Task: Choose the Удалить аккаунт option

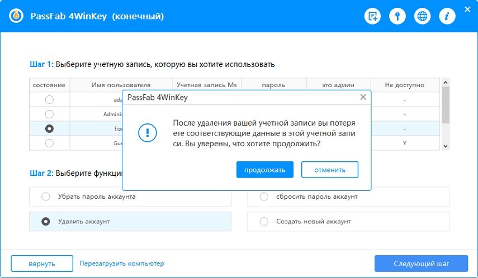Action: 130,222
